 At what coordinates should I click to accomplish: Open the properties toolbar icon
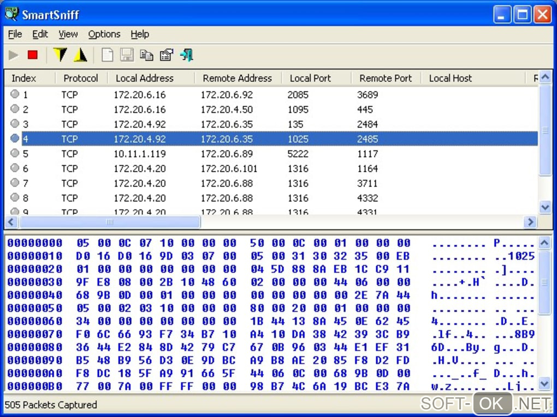(x=166, y=55)
